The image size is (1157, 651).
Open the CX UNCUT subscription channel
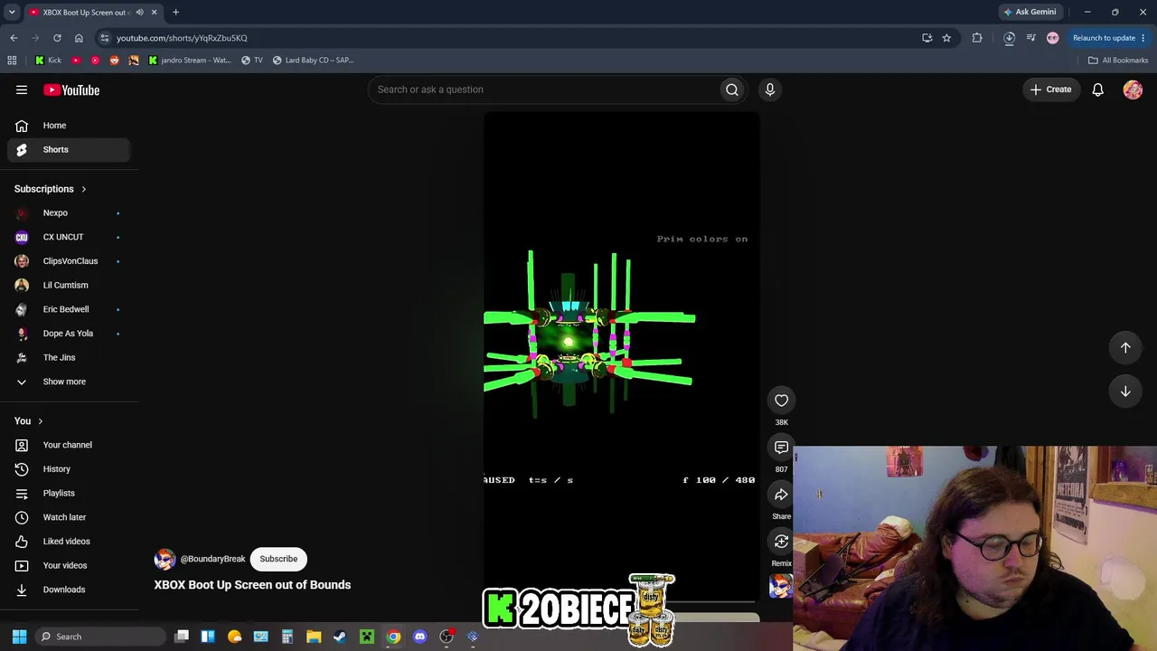point(69,237)
